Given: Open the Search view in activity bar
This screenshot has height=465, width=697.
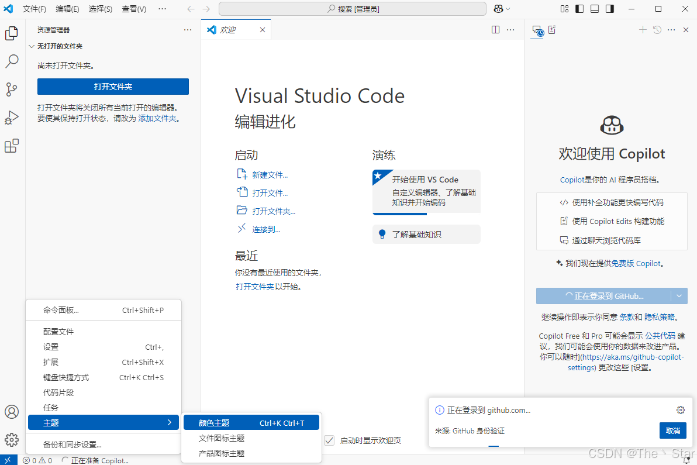Looking at the screenshot, I should [12, 61].
